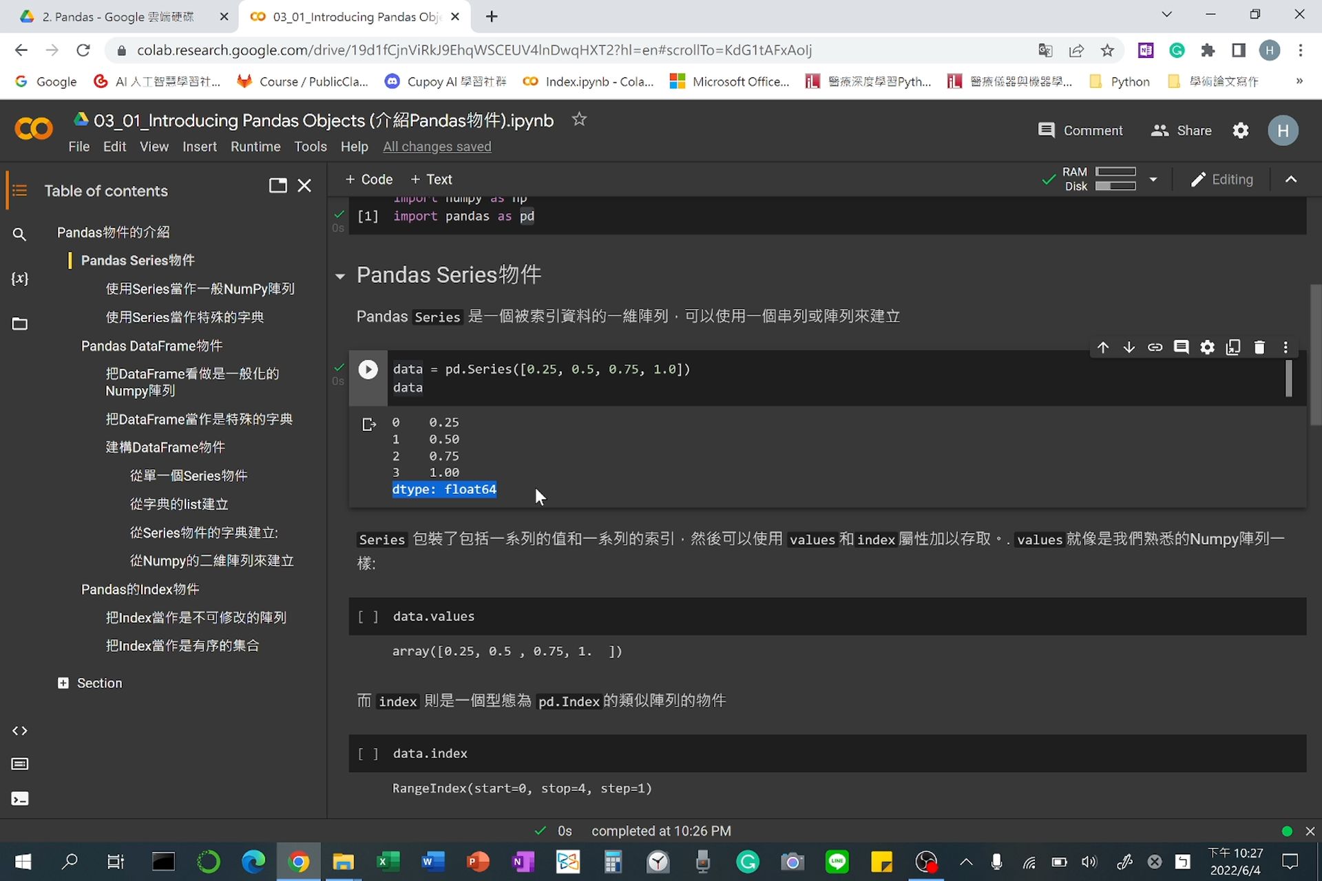Add a comment to the cell
This screenshot has height=881, width=1322.
(x=1182, y=347)
